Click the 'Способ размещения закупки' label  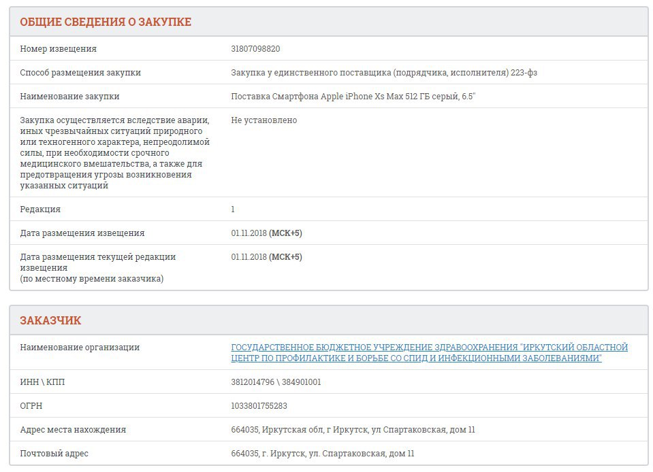click(x=80, y=72)
